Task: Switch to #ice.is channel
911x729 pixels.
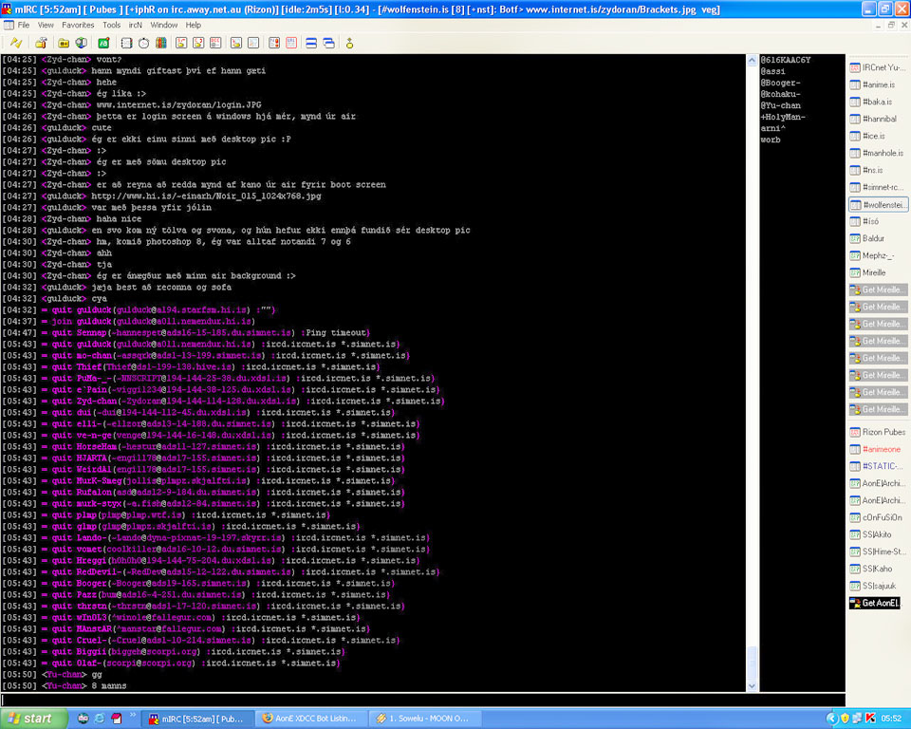Action: (878, 136)
